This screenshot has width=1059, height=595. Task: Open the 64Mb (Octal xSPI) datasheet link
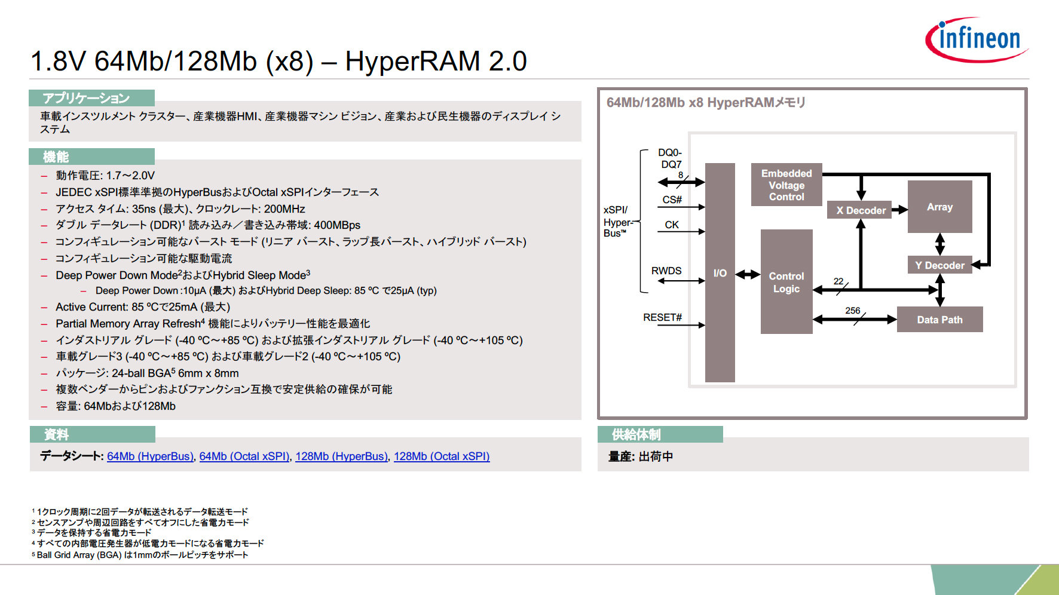244,456
